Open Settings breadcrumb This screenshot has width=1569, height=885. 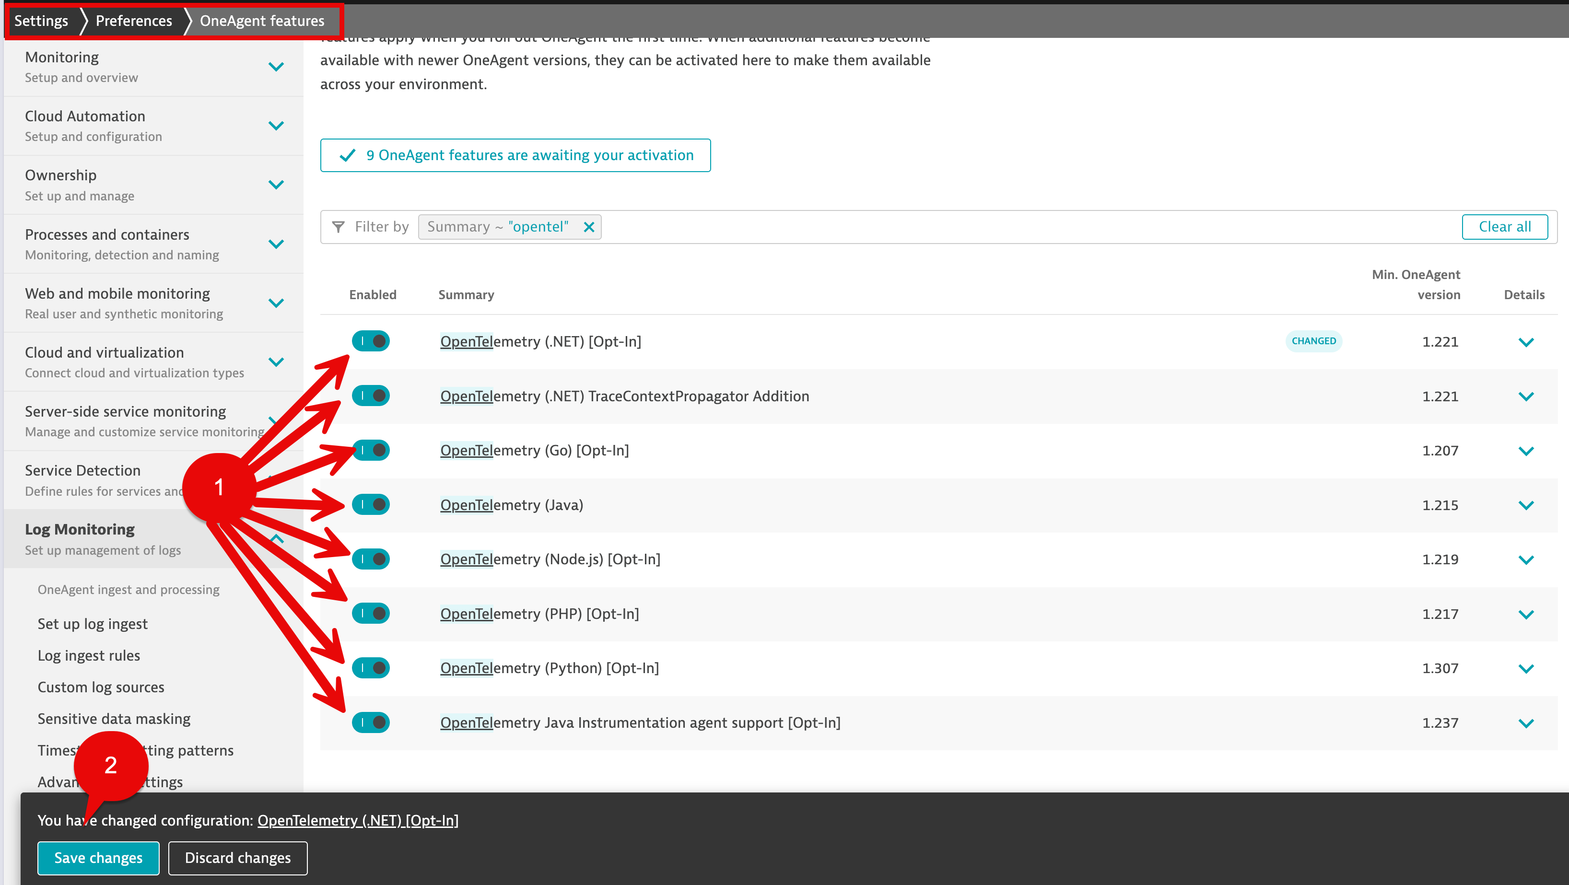41,21
